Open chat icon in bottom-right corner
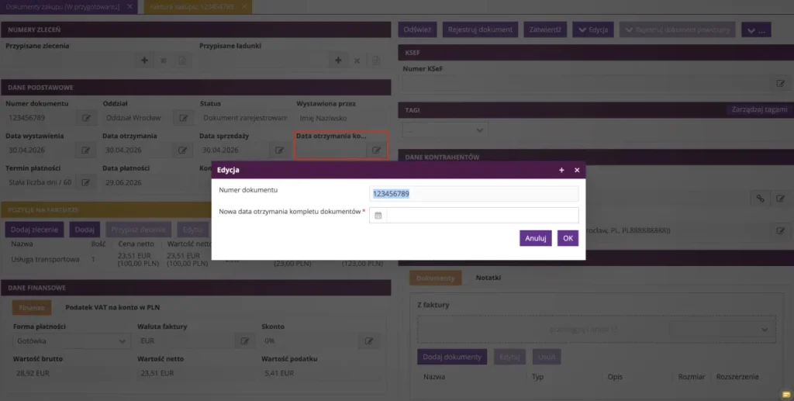 786,395
